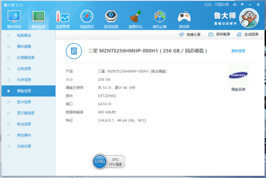The image size is (266, 178).
Task: Click the 3.08G memory usage ball
Action: [100, 162]
